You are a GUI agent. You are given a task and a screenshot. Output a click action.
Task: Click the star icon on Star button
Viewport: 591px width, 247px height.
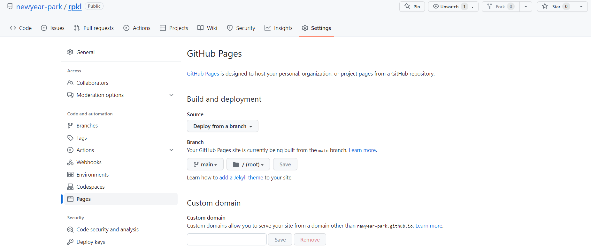[545, 6]
